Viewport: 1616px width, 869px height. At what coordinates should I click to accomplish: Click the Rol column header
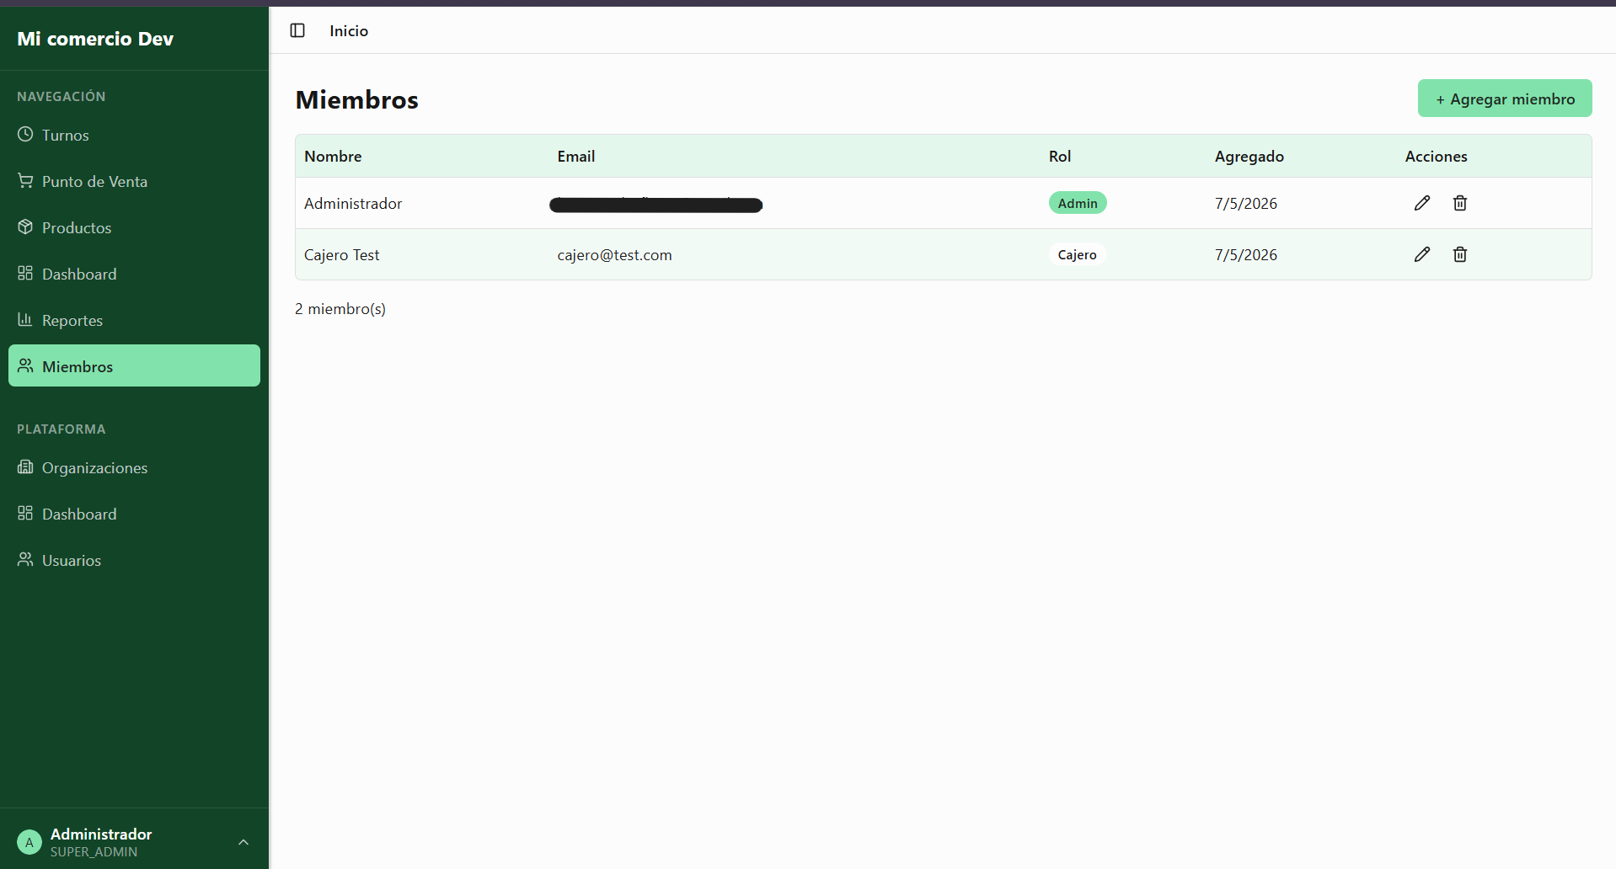tap(1060, 157)
